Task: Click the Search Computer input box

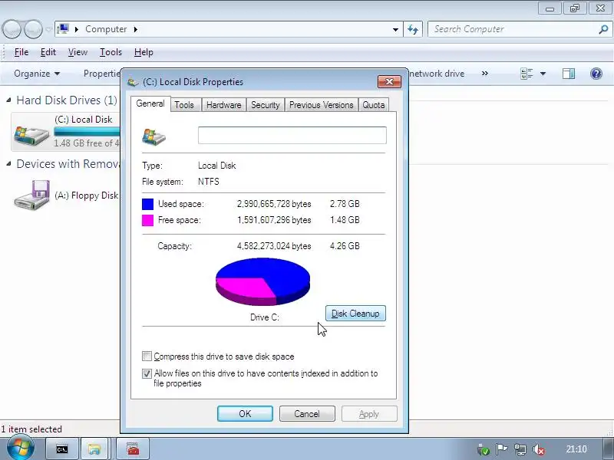Action: pyautogui.click(x=512, y=29)
